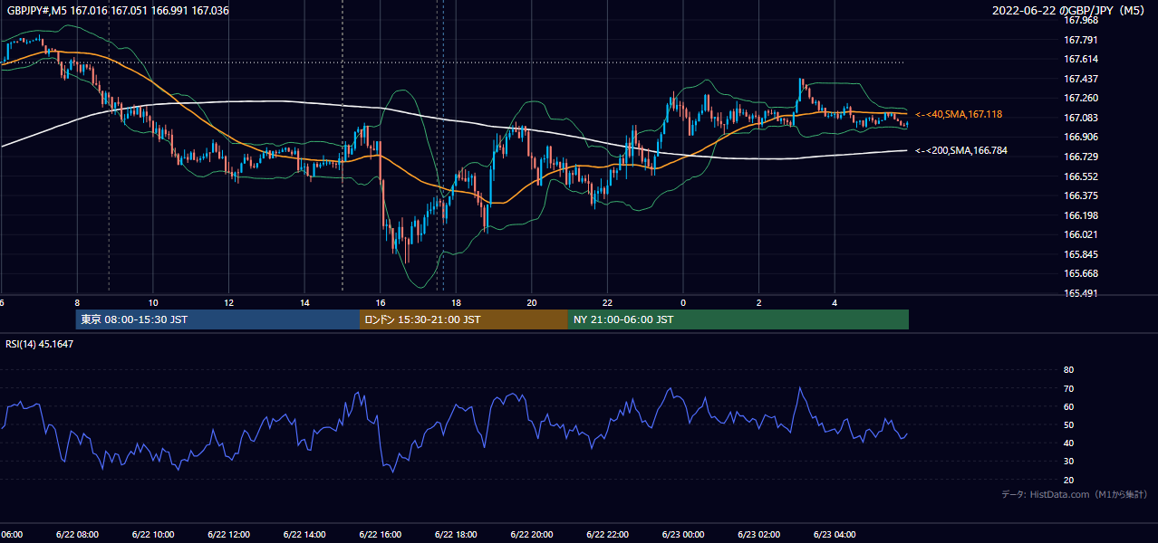Click the 2022-06-22 GBP/JPY (M5) title
The width and height of the screenshot is (1158, 543).
click(1068, 11)
